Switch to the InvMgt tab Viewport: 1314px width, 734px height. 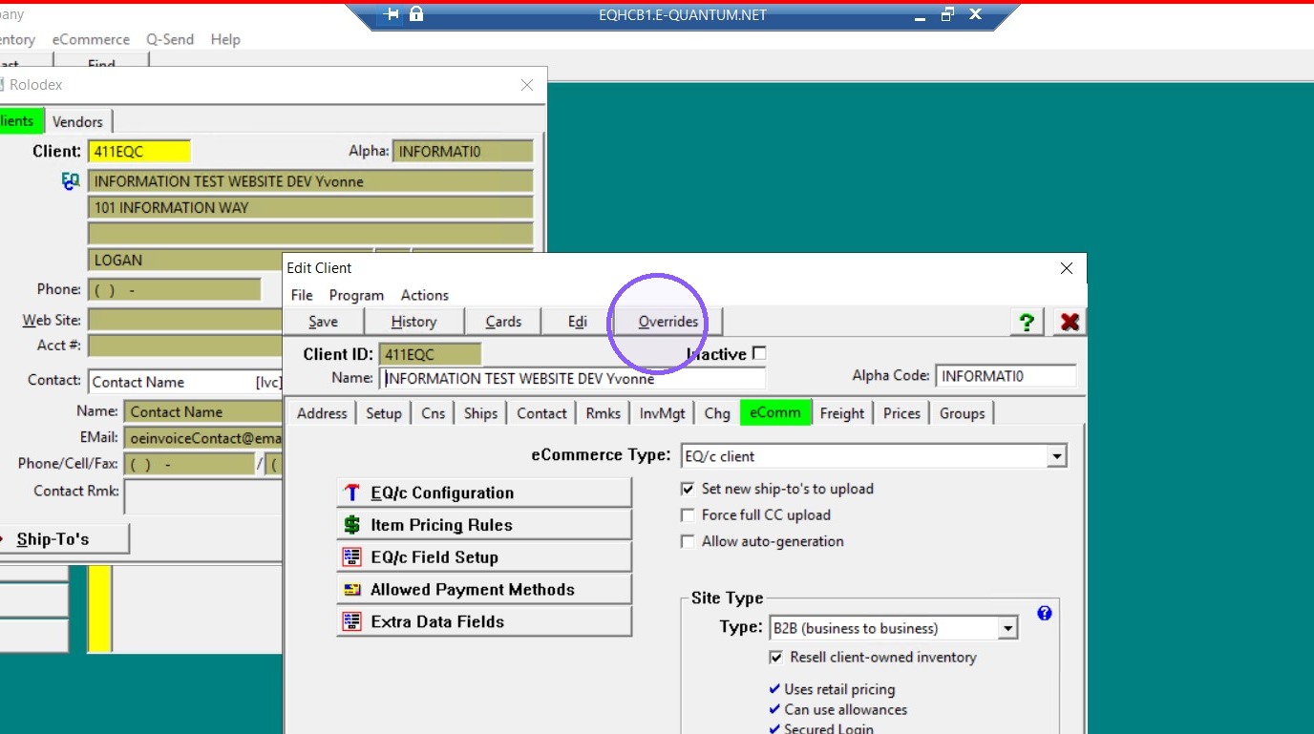(663, 413)
